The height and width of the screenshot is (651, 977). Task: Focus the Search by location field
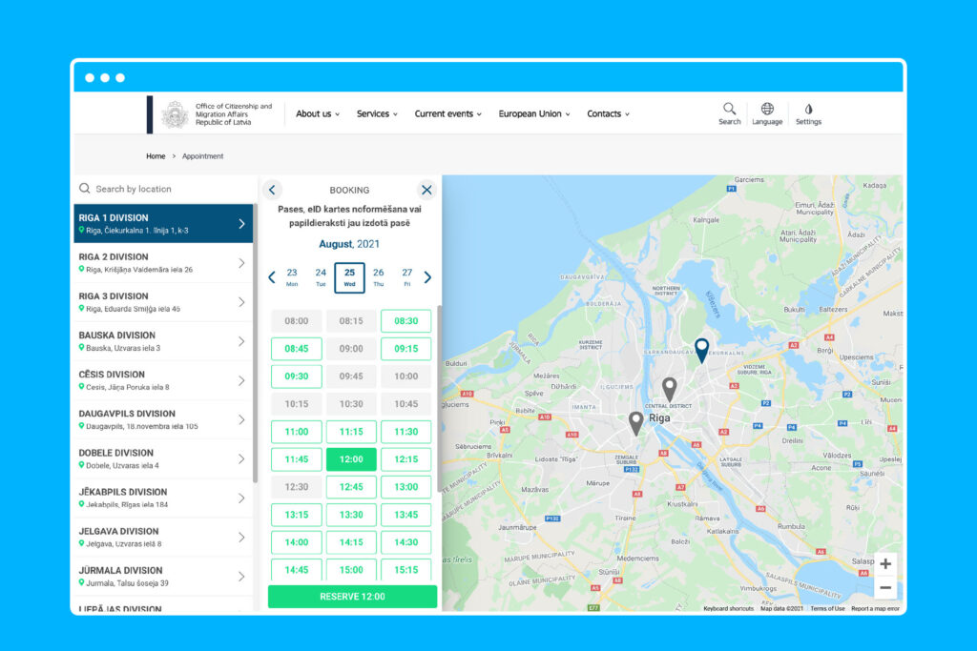pos(167,189)
